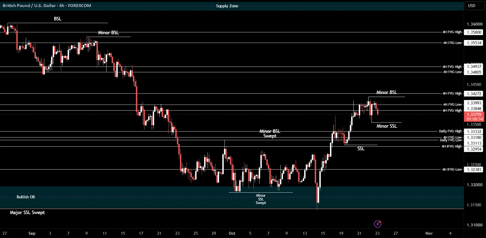This screenshot has width=486, height=238.
Task: Click the Minor SSL Swept annotation
Action: (261, 199)
